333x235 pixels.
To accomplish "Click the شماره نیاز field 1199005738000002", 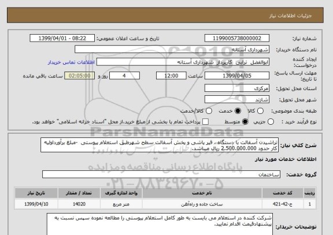I will tap(237, 38).
